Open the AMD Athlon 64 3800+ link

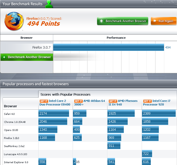pyautogui.click(x=90, y=103)
